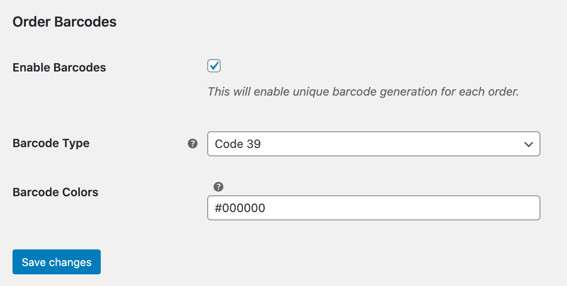Image resolution: width=567 pixels, height=286 pixels.
Task: Select the help bubble above the color field
Action: pyautogui.click(x=218, y=187)
